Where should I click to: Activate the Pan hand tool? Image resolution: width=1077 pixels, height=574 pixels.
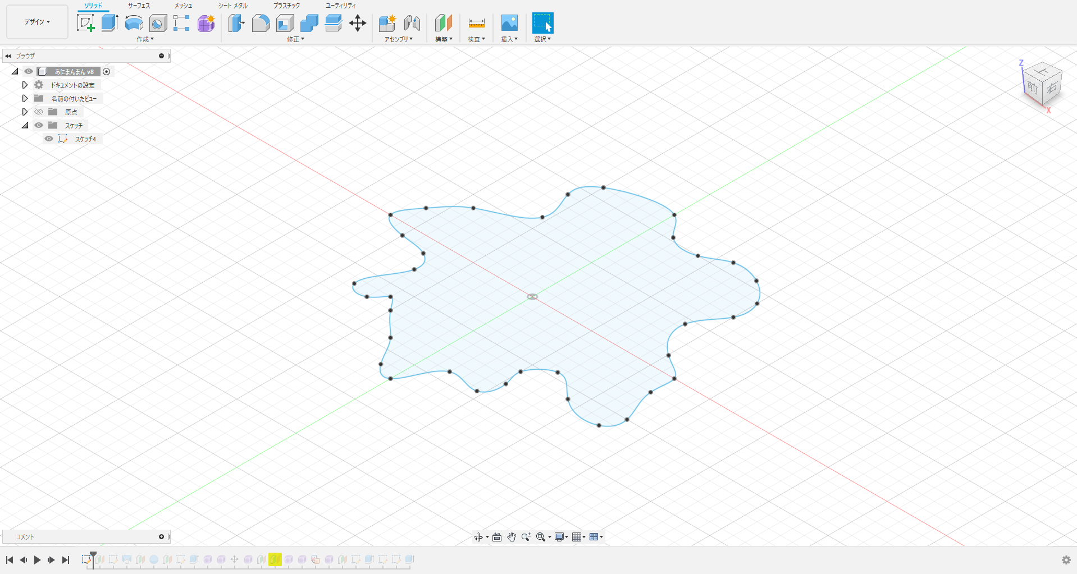click(x=511, y=537)
